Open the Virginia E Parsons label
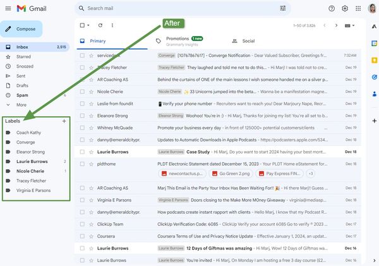The image size is (379, 266). 33,190
